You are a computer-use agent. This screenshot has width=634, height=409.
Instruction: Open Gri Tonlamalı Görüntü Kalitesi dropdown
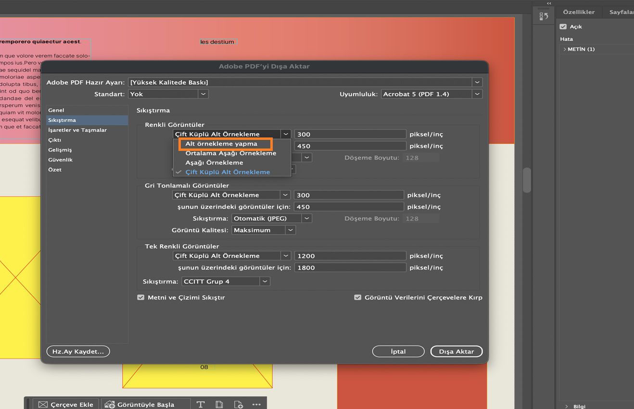[x=264, y=230]
